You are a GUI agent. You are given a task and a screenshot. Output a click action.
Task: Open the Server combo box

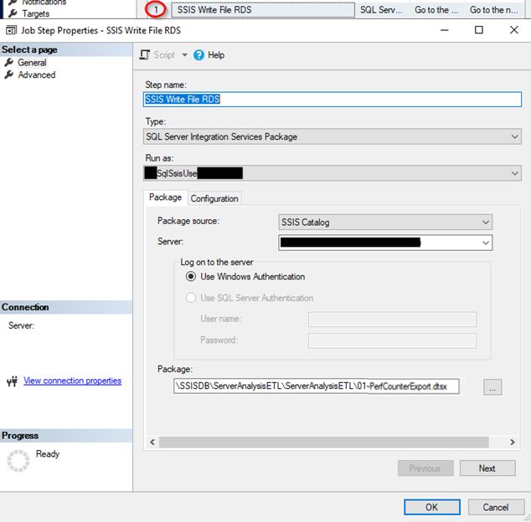[x=385, y=243]
